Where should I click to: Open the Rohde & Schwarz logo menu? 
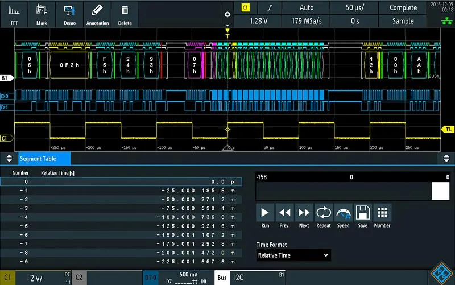click(x=441, y=273)
